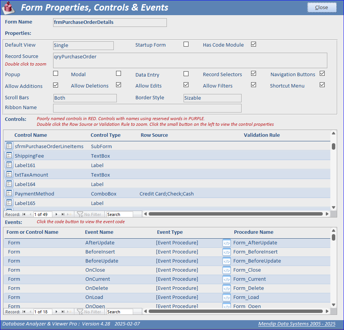This screenshot has height=330, width=344.
Task: Toggle the Allow Additions checkbox
Action: click(x=55, y=85)
